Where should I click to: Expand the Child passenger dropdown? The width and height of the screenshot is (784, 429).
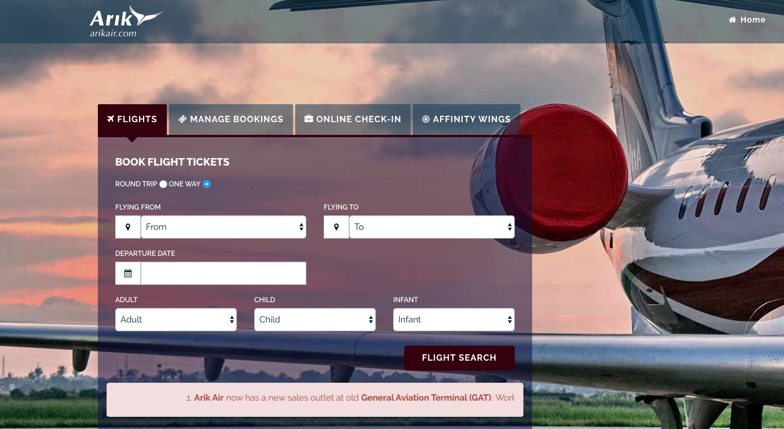(x=315, y=320)
